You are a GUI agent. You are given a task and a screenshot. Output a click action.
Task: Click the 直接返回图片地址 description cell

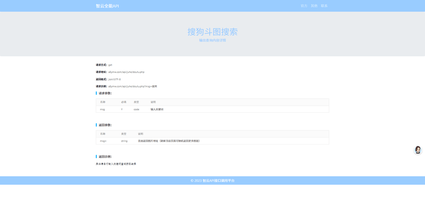click(x=169, y=141)
